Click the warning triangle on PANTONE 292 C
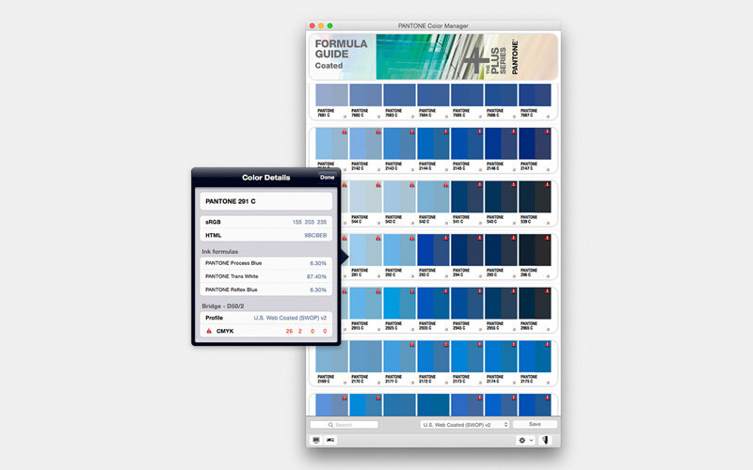753x470 pixels. (x=412, y=238)
